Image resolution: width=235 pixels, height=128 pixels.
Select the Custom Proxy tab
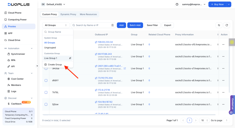pos(49,14)
